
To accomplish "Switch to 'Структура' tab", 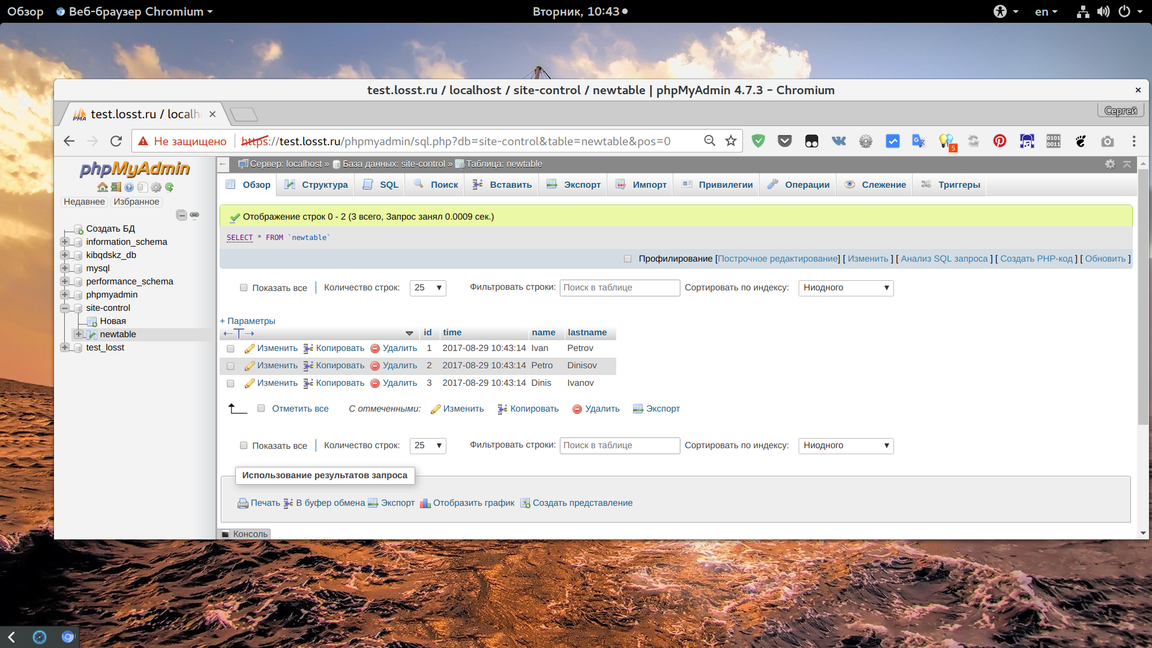I will click(317, 185).
